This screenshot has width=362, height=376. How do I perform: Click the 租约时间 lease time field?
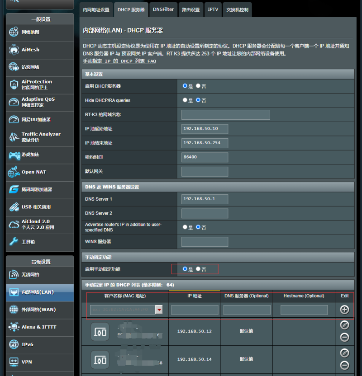pyautogui.click(x=205, y=157)
